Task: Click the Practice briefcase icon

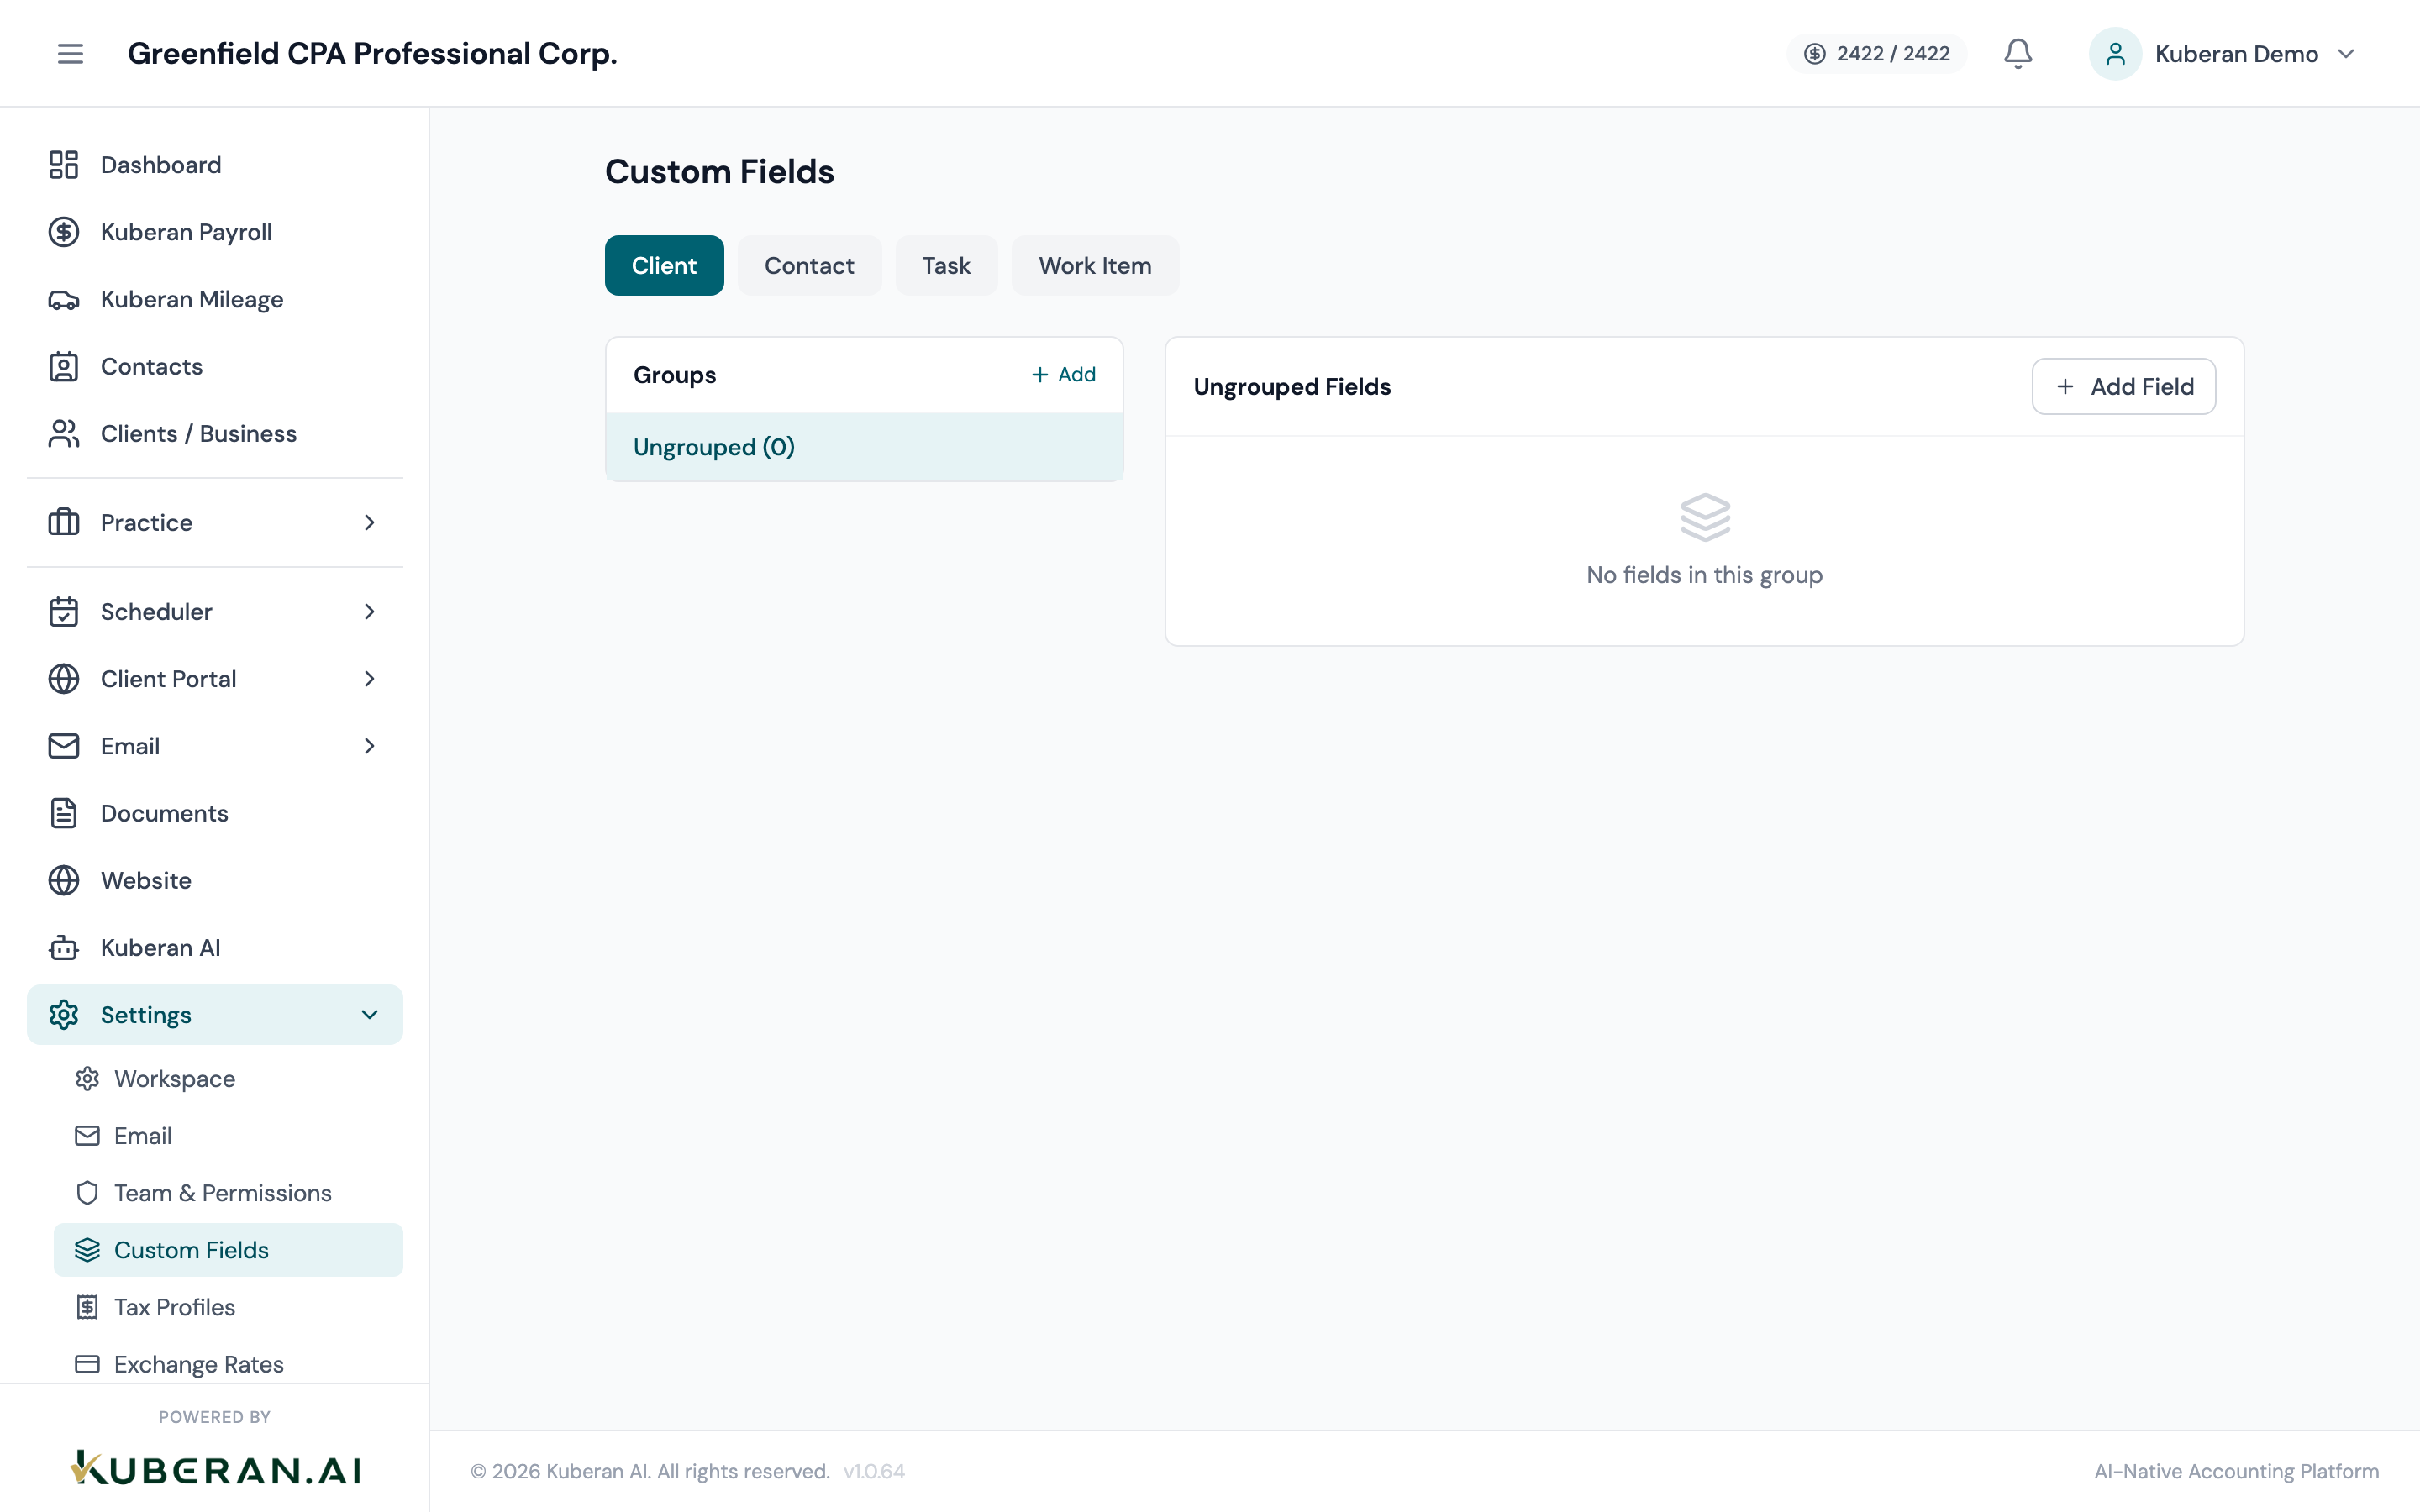Action: [64, 522]
